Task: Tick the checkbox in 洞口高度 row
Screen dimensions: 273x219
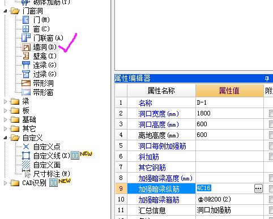Action: (271, 124)
